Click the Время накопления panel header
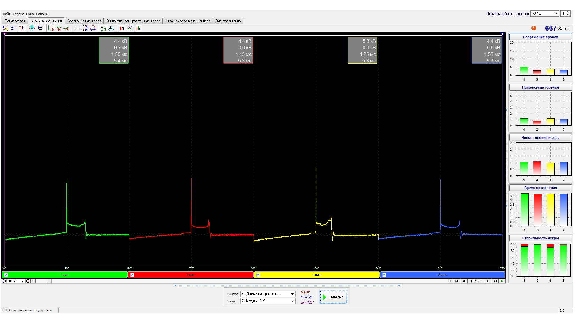 [x=540, y=188]
